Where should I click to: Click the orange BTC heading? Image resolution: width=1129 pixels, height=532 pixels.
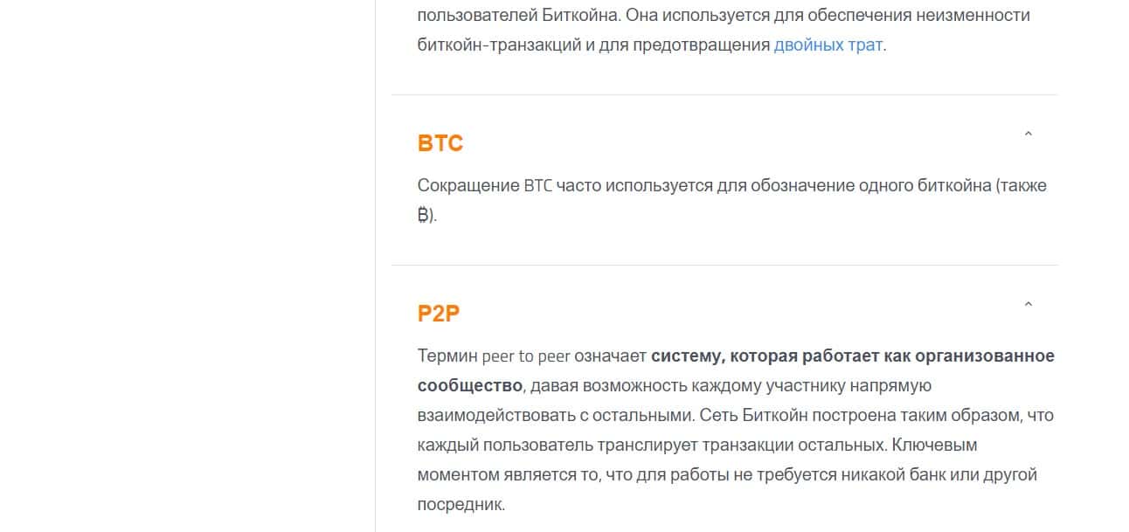point(440,143)
